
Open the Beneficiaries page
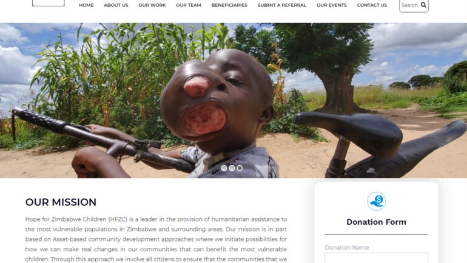point(229,5)
